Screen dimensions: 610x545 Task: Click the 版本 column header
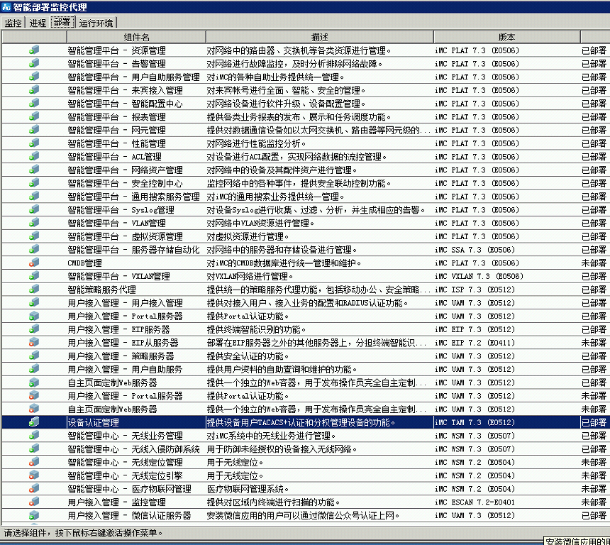pos(506,37)
